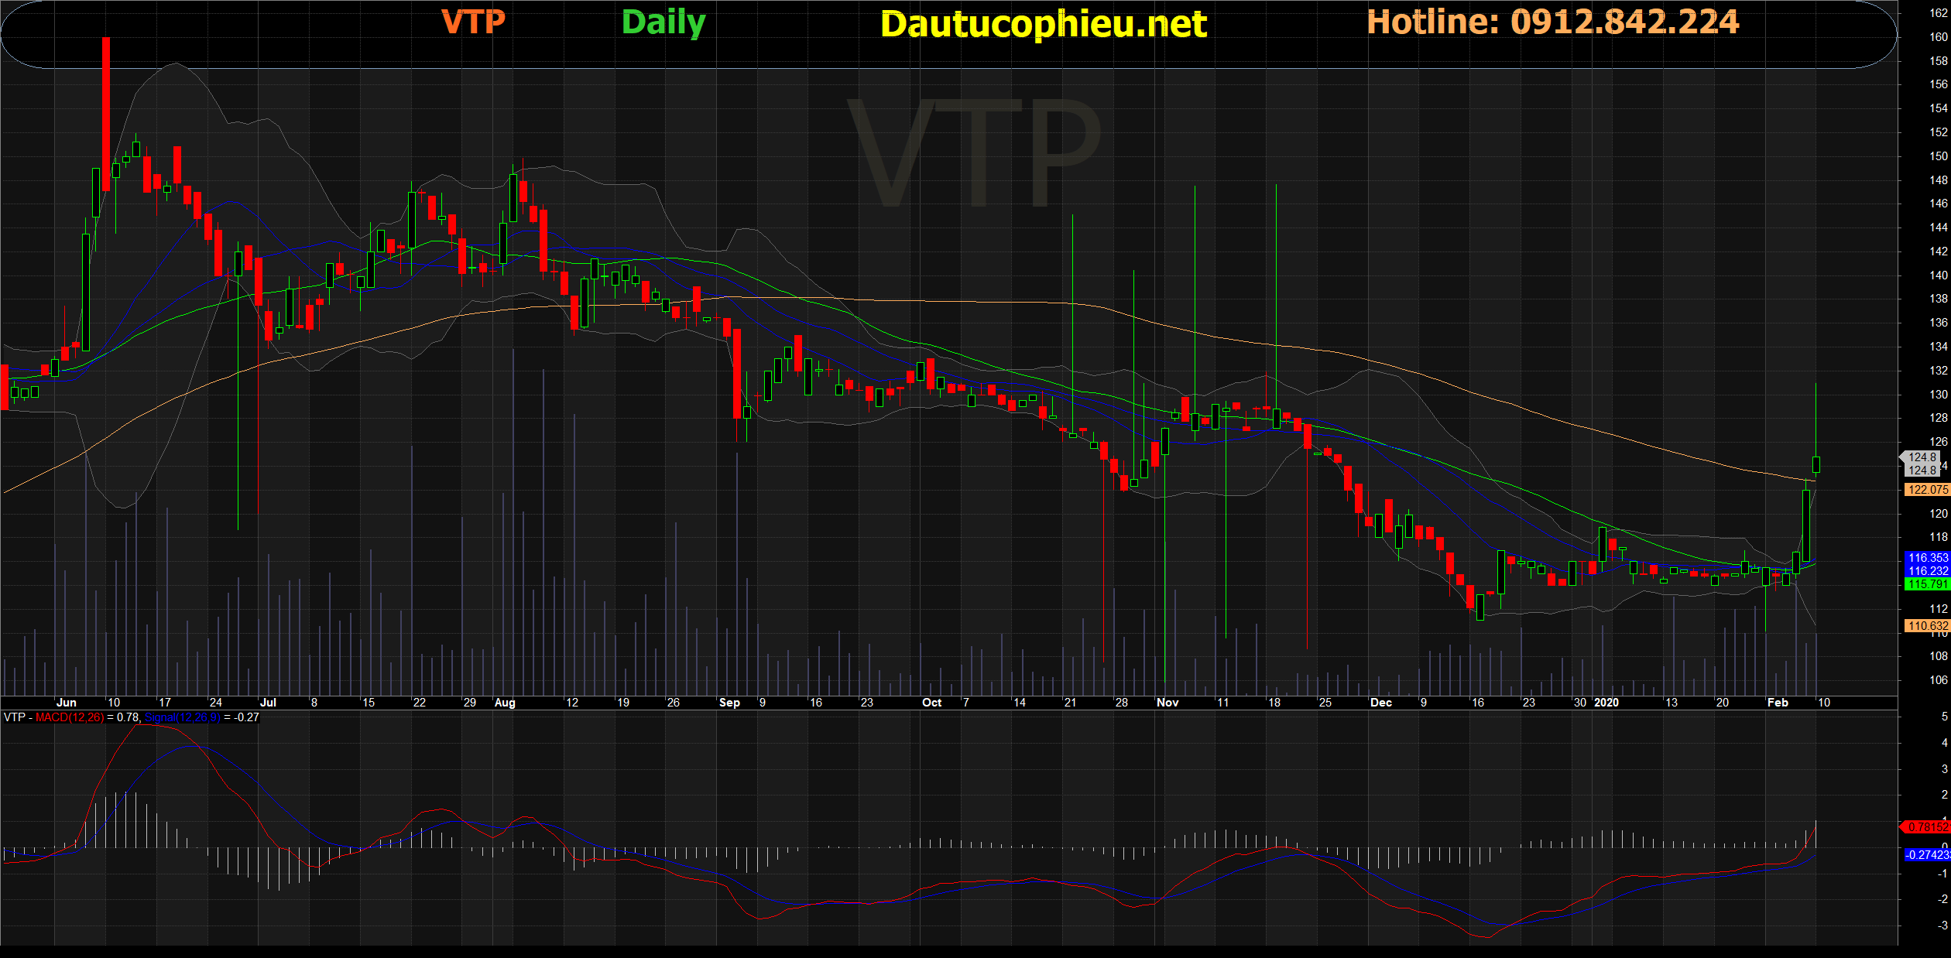Viewport: 1951px width, 958px height.
Task: Click the Signal(12,26,9) indicator label
Action: [x=183, y=717]
